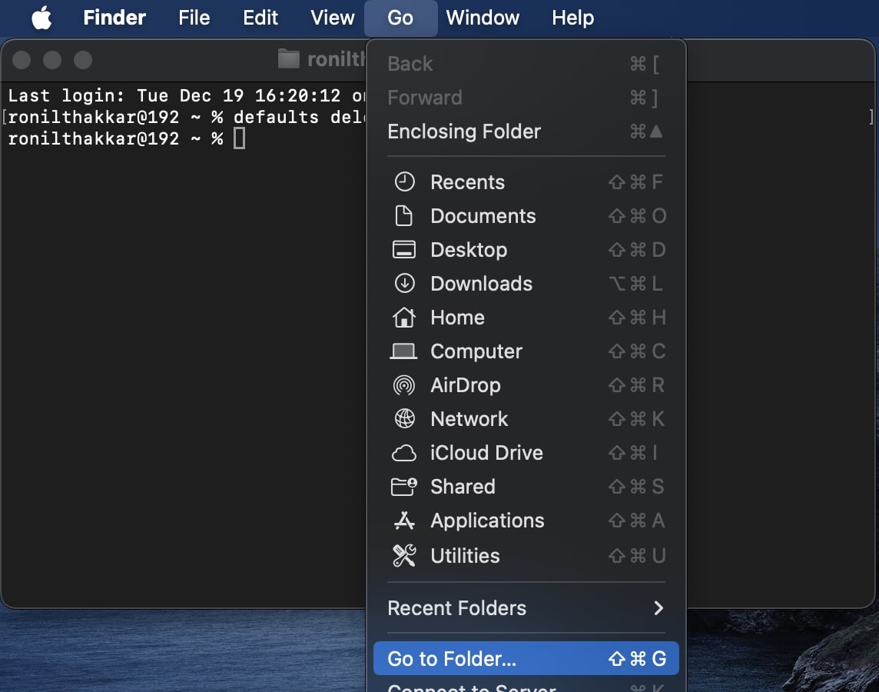Click the Network globe icon
The width and height of the screenshot is (879, 692).
point(404,419)
